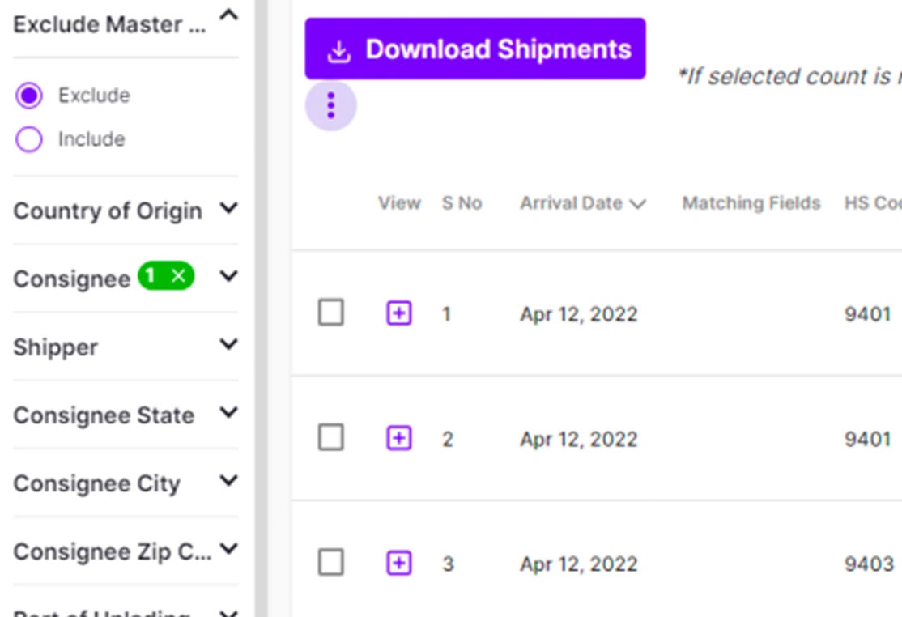Sort by Arrival Date column arrow
Viewport: 902px width, 617px height.
tap(638, 204)
